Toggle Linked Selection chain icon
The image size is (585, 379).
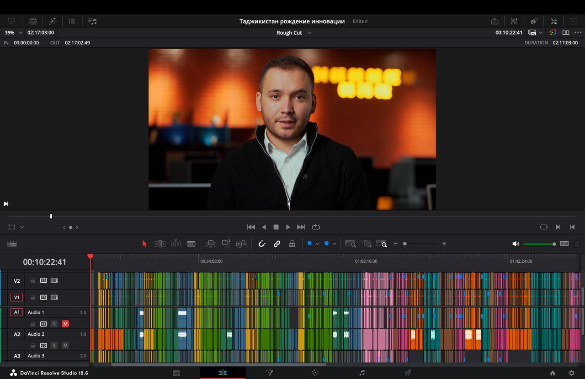click(277, 244)
